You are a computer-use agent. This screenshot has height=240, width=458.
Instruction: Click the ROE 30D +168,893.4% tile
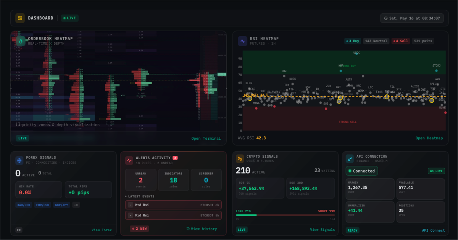click(x=311, y=188)
